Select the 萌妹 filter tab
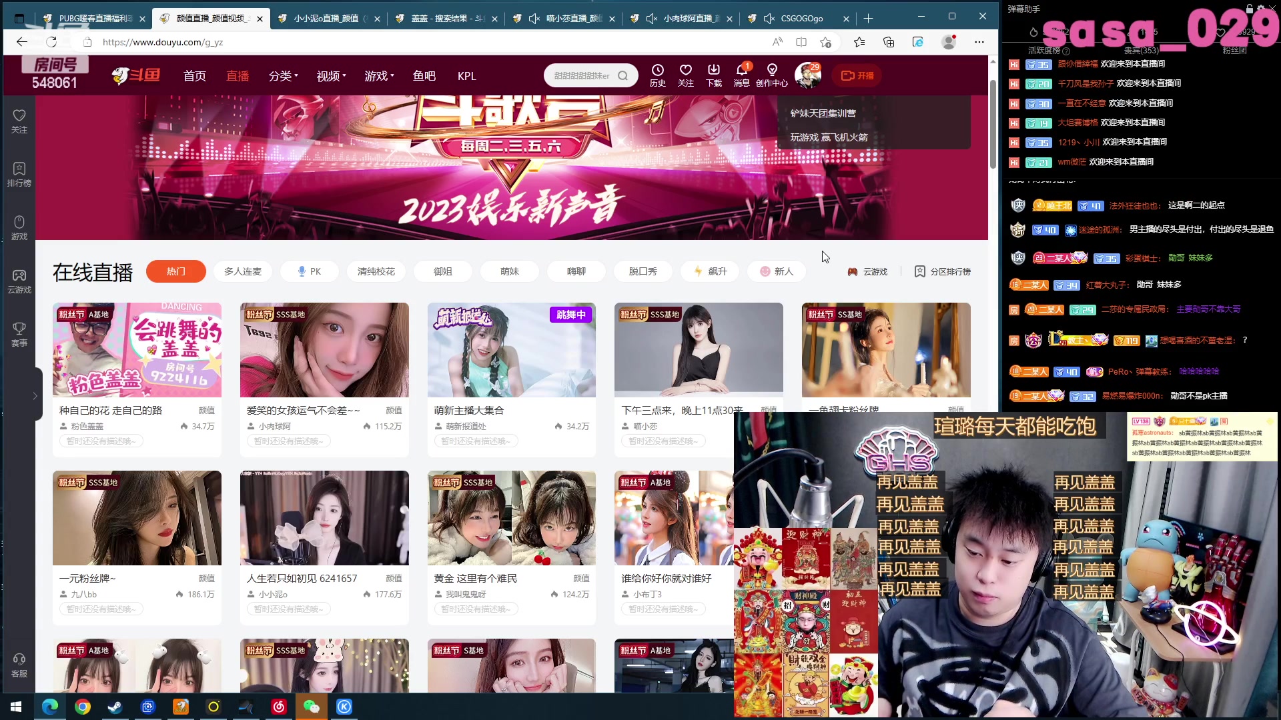 click(510, 271)
